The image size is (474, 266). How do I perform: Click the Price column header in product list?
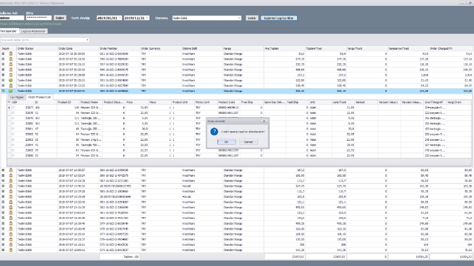(137, 102)
